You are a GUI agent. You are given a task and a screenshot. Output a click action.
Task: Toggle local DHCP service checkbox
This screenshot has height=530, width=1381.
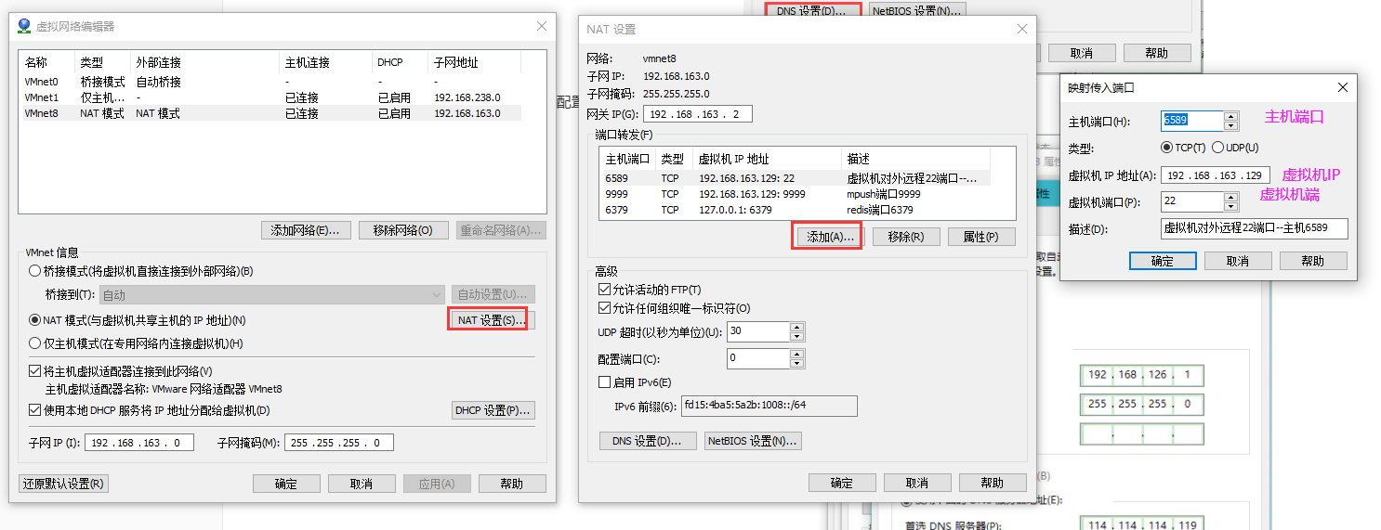point(35,410)
